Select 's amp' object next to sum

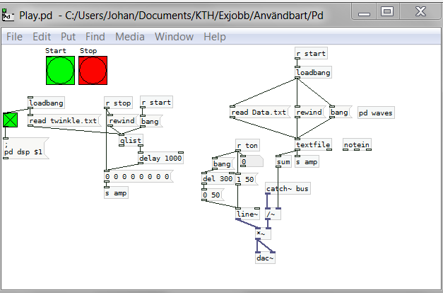pyautogui.click(x=307, y=161)
